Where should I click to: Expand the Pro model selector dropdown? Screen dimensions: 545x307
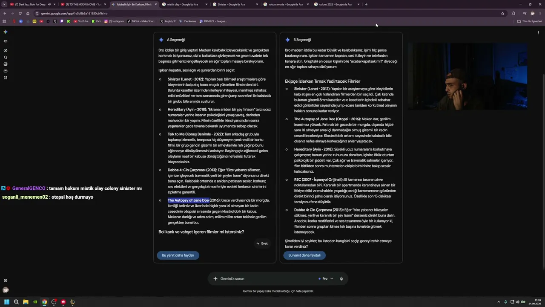pos(326,278)
